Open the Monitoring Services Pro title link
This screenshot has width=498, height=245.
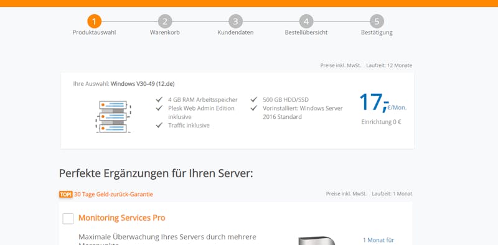click(x=122, y=218)
